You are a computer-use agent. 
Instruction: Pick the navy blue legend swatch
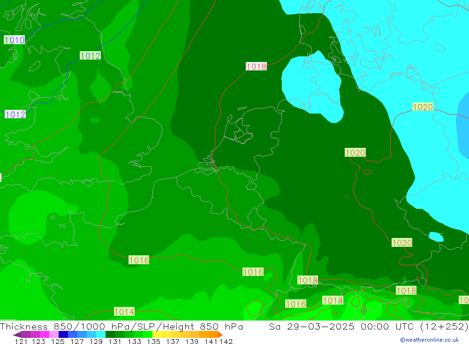click(63, 335)
